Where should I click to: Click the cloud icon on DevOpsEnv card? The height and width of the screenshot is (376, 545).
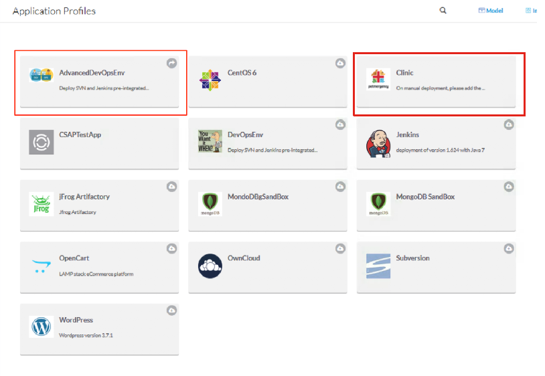340,124
